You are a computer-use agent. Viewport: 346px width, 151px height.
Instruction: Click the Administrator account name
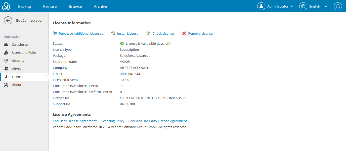(278, 6)
